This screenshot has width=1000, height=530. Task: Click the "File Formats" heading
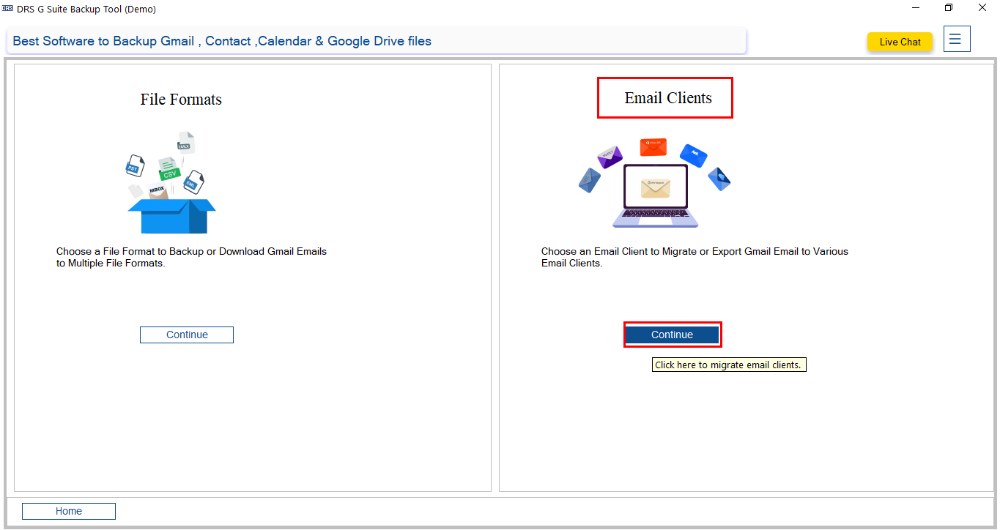coord(181,100)
